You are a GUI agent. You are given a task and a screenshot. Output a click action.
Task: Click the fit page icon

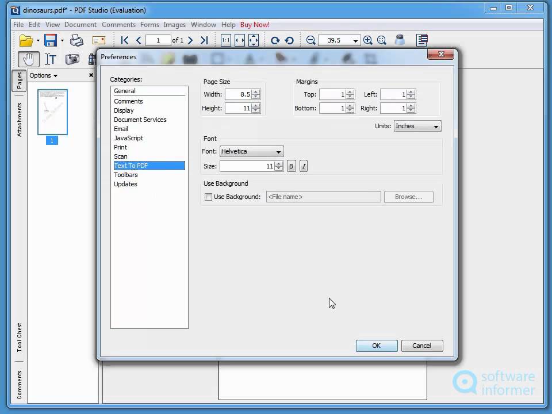tap(254, 40)
